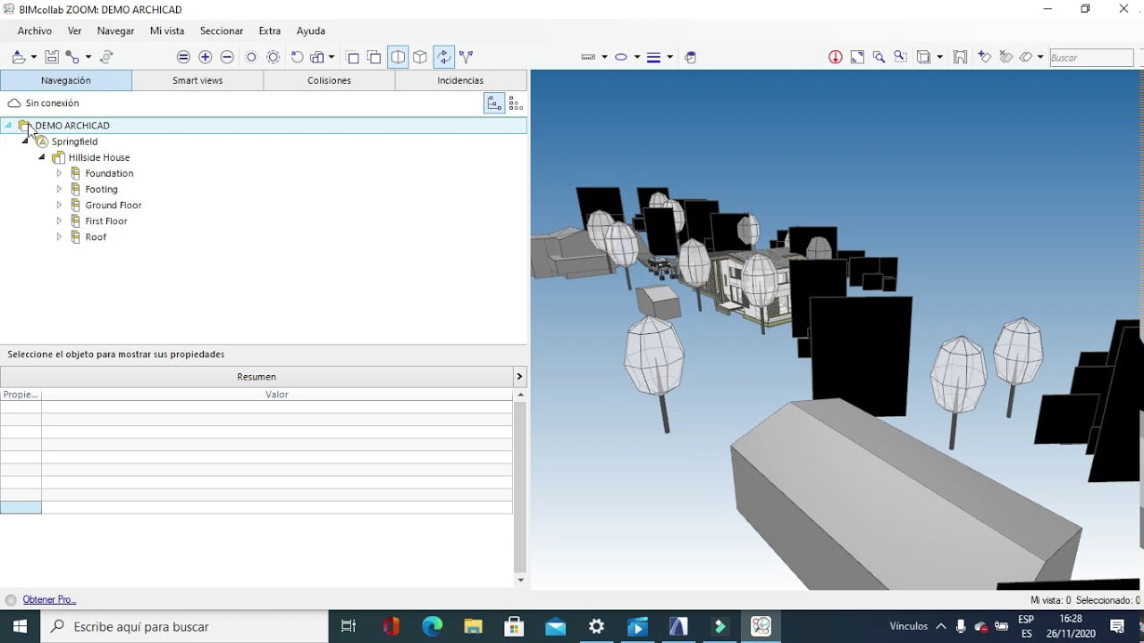Click the eraser clear sections icon
The width and height of the screenshot is (1144, 643).
(x=1026, y=57)
